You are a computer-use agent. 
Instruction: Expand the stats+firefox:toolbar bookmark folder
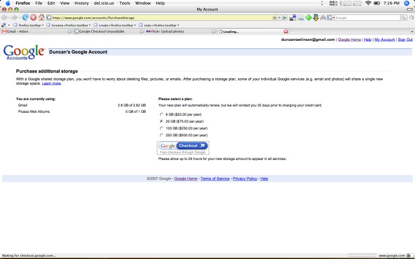(x=159, y=25)
